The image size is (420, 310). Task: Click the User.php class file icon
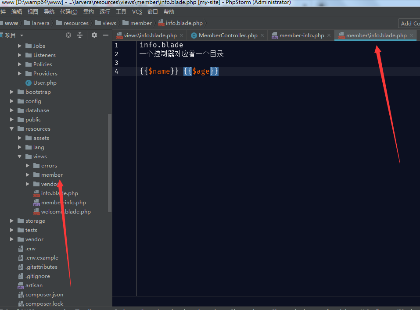tap(29, 83)
